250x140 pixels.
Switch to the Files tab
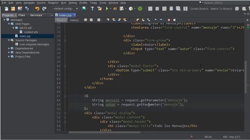(x=22, y=15)
